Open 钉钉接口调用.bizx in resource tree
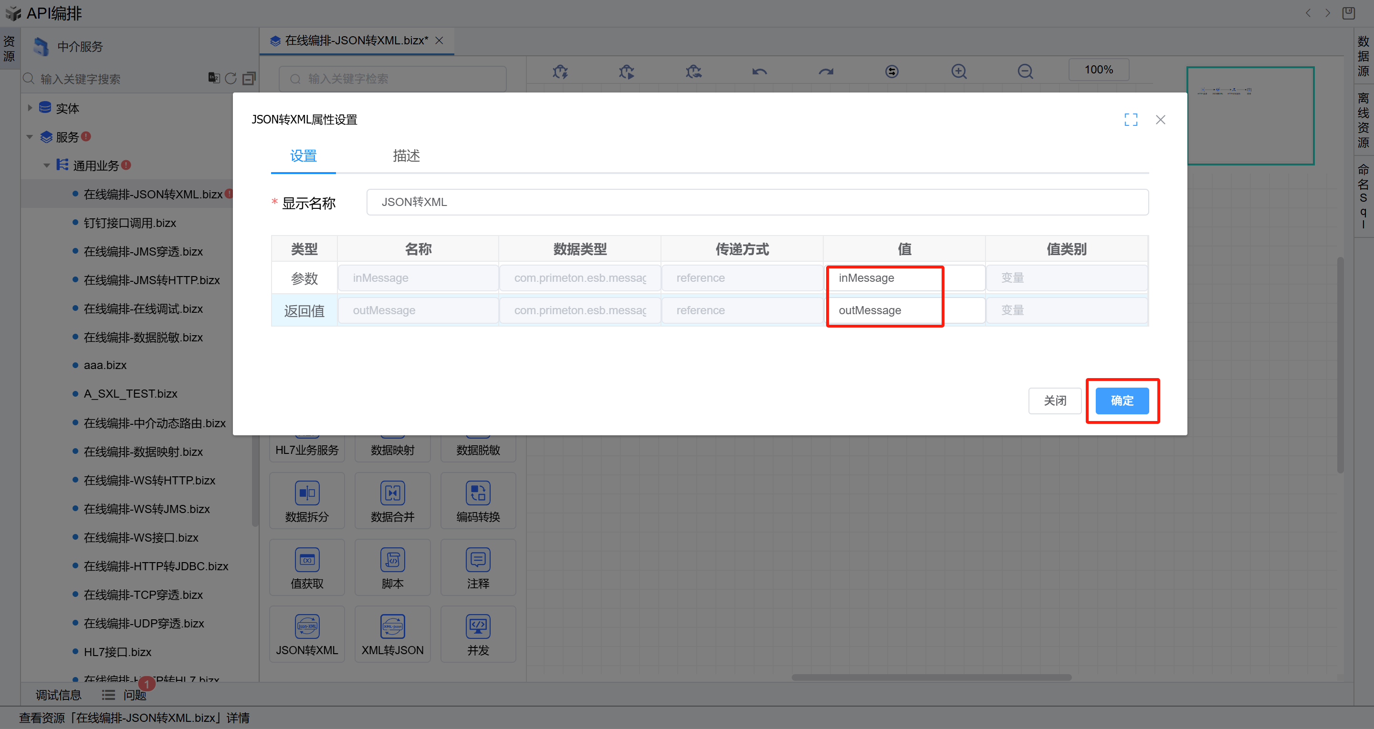1374x729 pixels. click(x=130, y=223)
